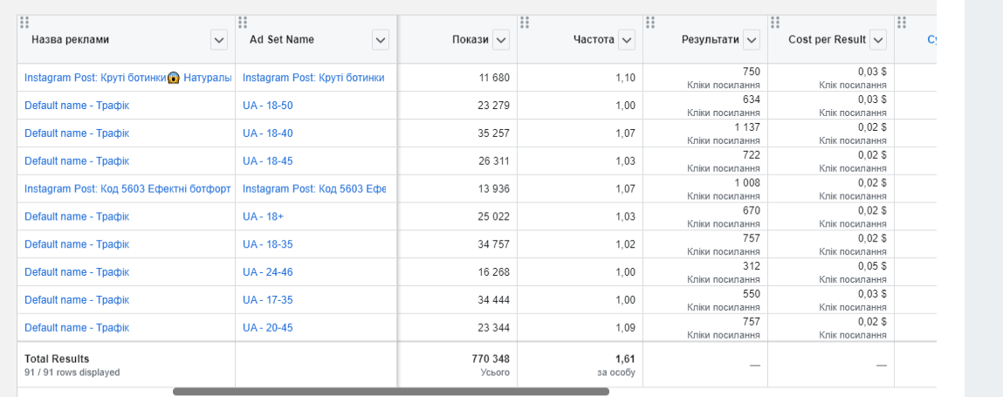Open ad set UA - 18-50
This screenshot has height=397, width=1003.
tap(268, 106)
